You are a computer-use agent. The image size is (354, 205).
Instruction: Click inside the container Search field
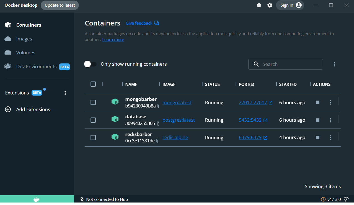pyautogui.click(x=285, y=64)
